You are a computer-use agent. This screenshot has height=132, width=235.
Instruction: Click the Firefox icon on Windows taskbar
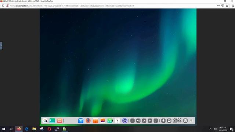19,129
